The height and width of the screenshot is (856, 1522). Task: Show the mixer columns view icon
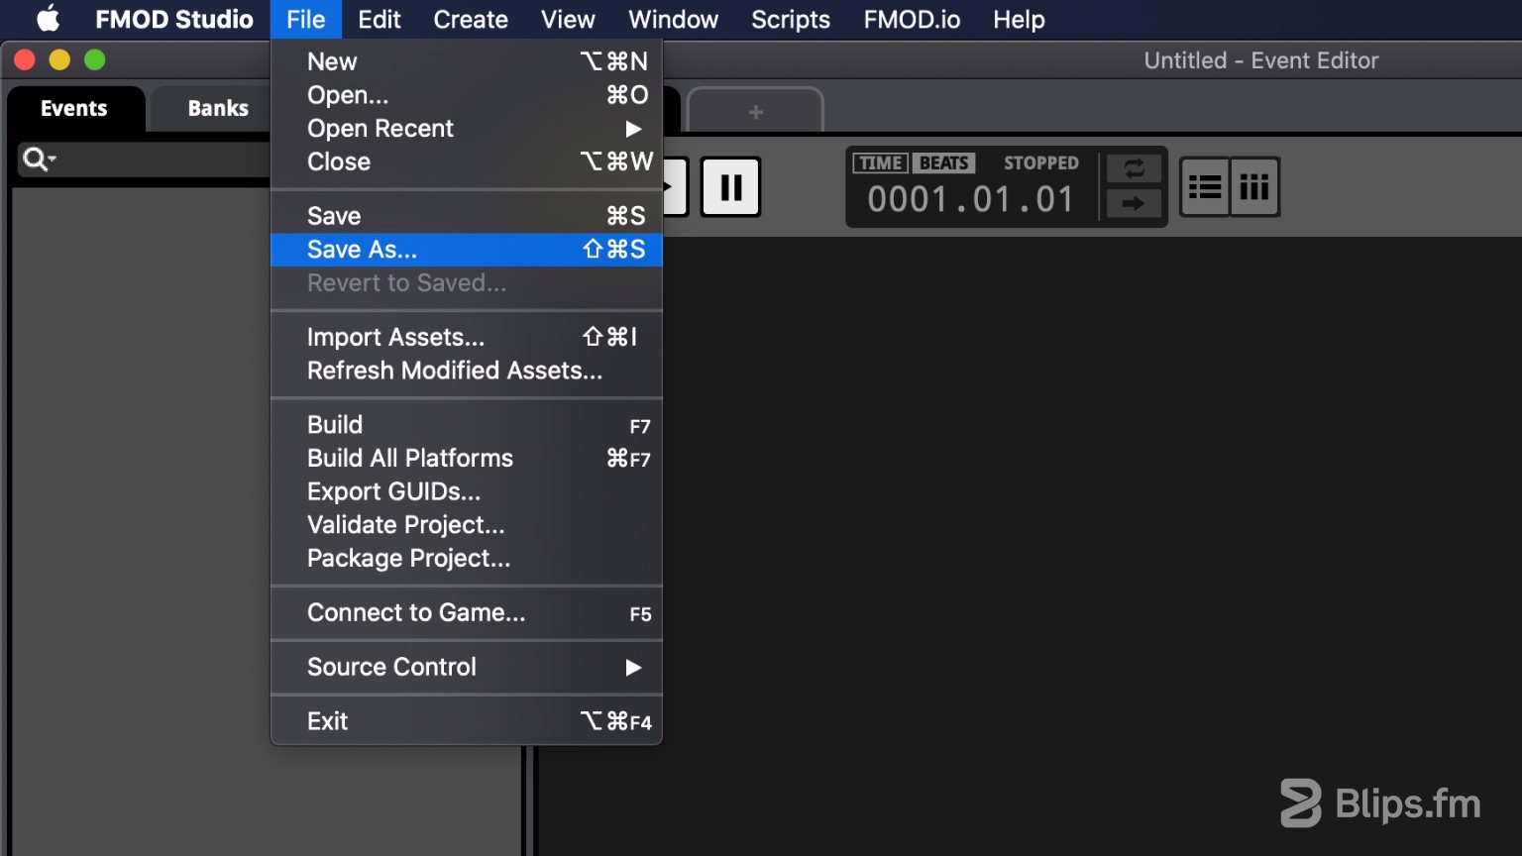[1254, 186]
